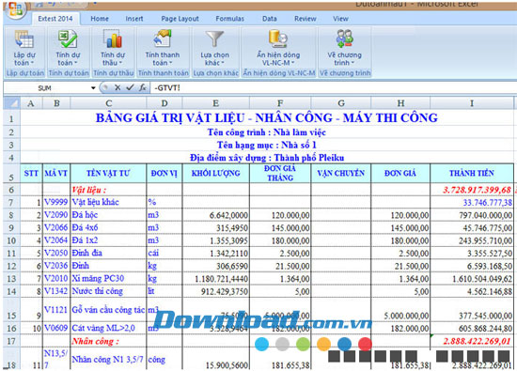Select column C header
Viewport: 517px width, 371px height.
(108, 103)
